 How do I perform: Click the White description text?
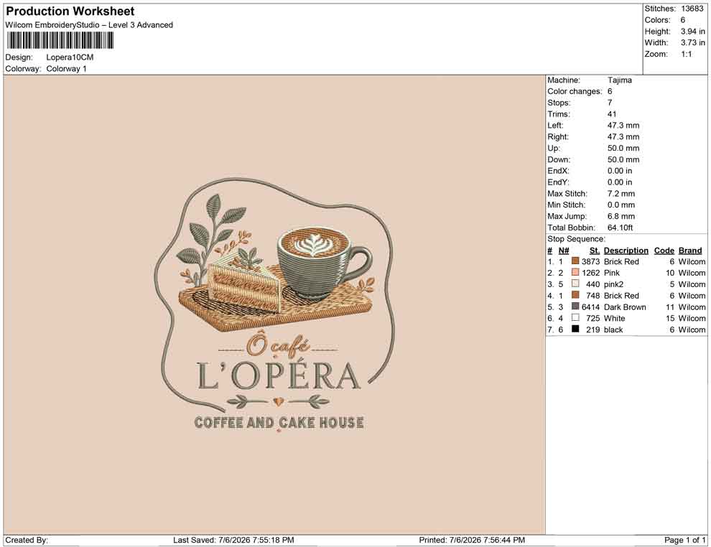[x=615, y=318]
